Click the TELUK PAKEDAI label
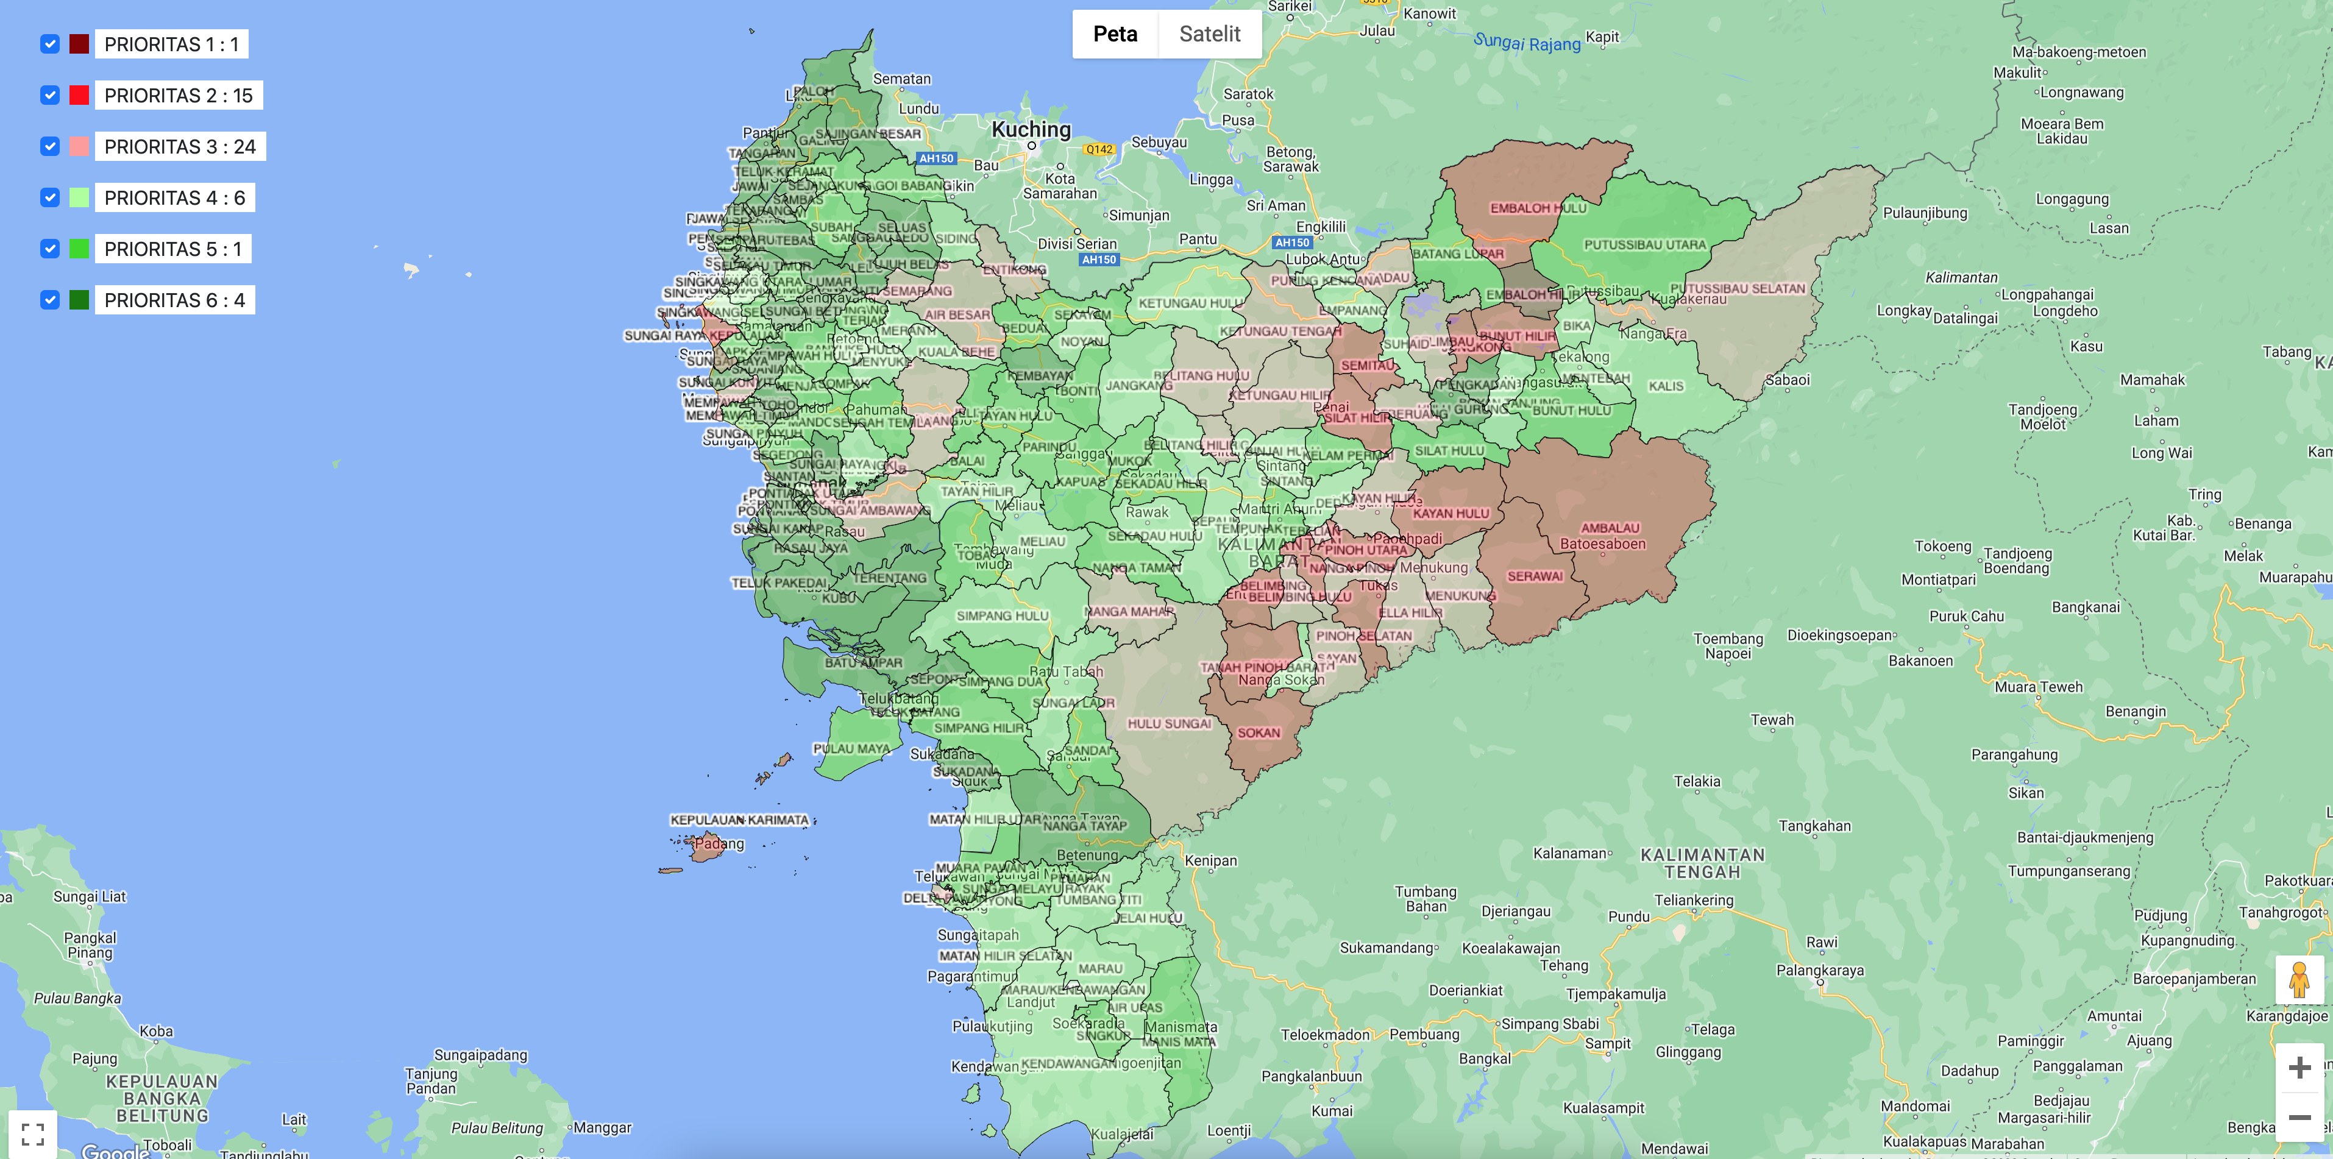Image resolution: width=2333 pixels, height=1159 pixels. pyautogui.click(x=779, y=583)
